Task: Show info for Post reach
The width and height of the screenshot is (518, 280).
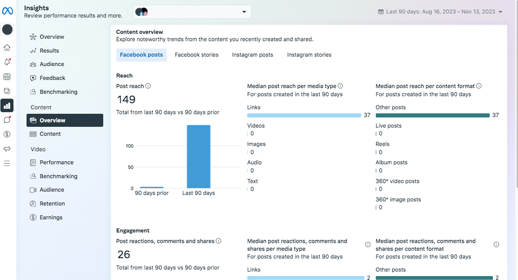Action: tap(148, 86)
